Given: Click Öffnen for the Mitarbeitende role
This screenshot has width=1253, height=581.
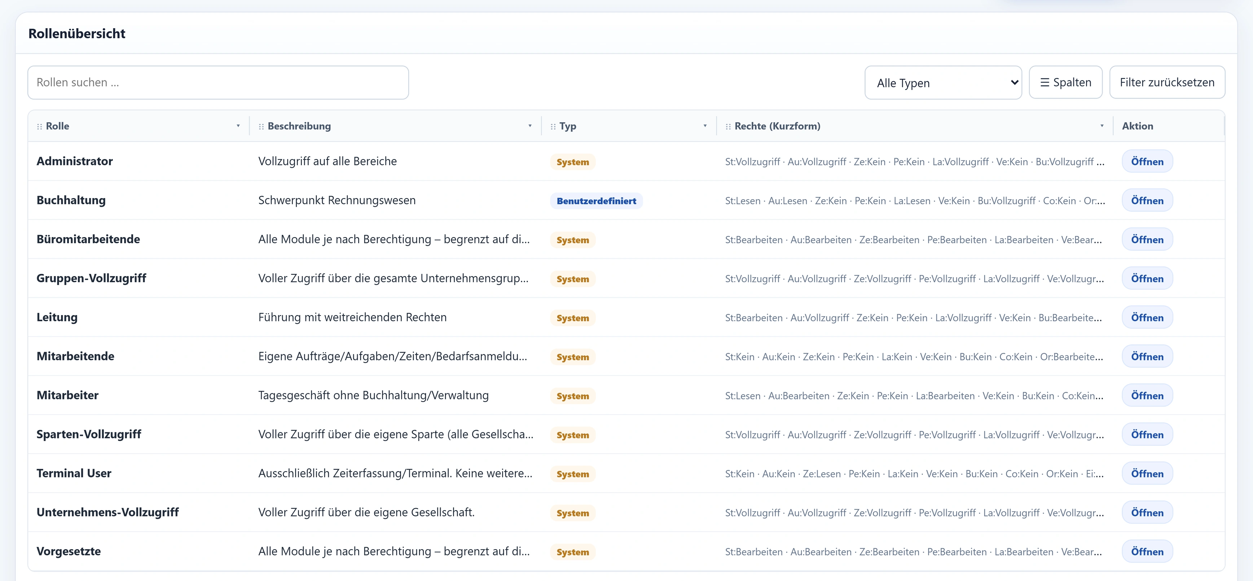Looking at the screenshot, I should click(1147, 357).
